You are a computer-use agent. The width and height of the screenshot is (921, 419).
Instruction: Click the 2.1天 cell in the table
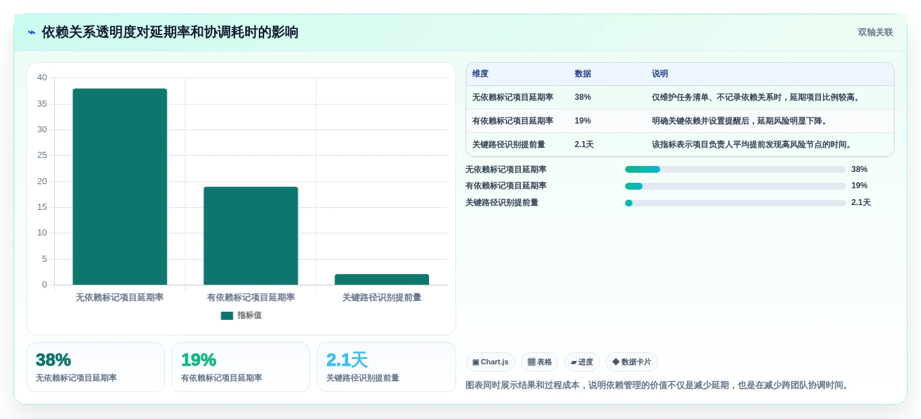584,144
